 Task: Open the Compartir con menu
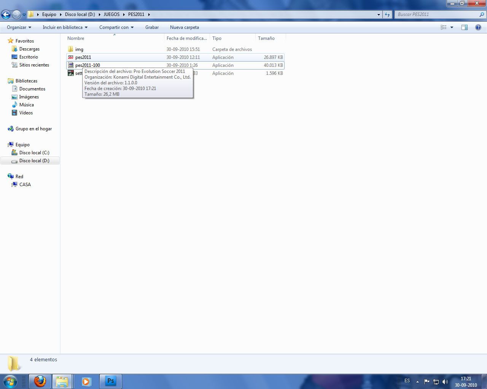pos(116,27)
